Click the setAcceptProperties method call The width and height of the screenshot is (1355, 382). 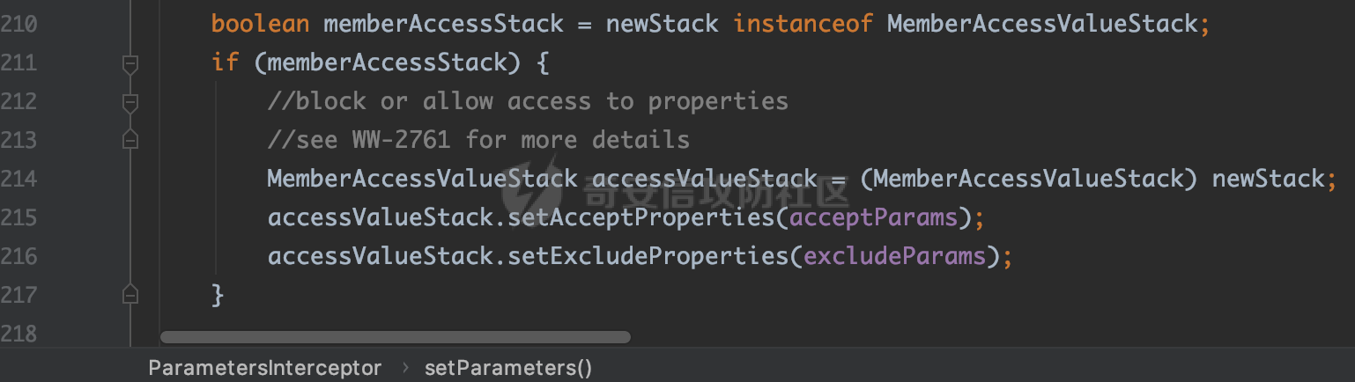tap(642, 217)
